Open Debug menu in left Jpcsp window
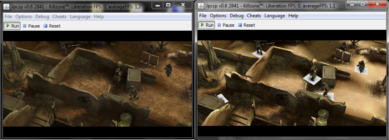389x140 pixels. [x=42, y=17]
